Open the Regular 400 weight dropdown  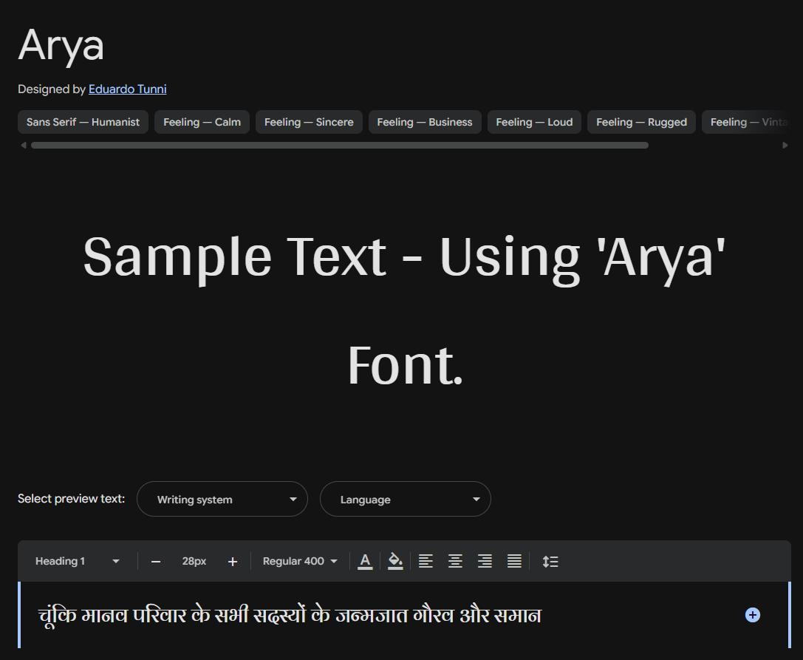(300, 561)
